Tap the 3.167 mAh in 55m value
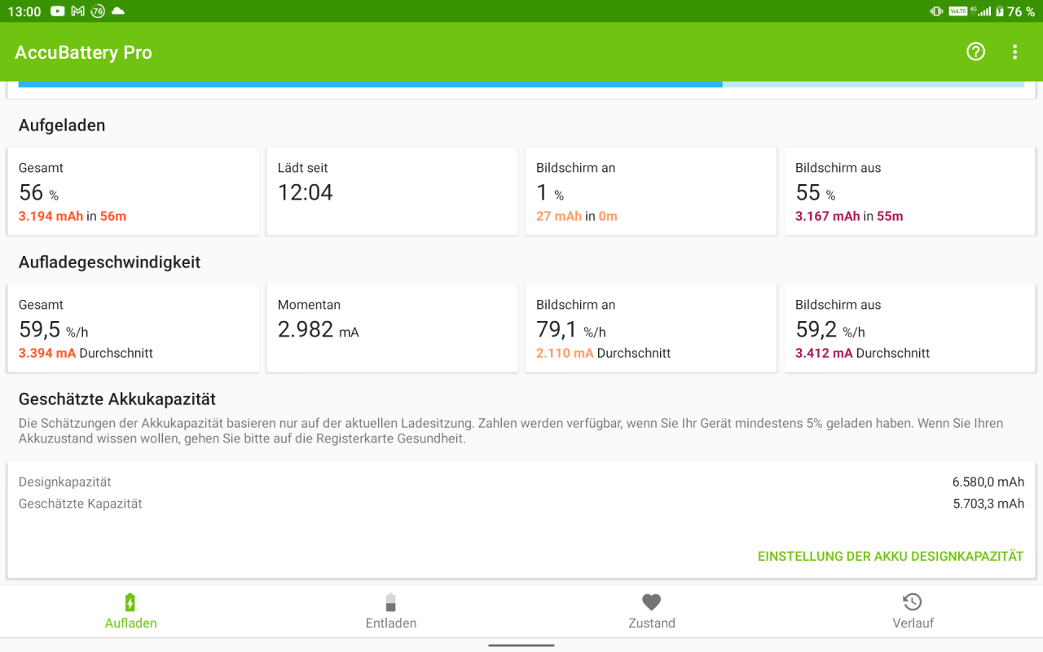1043x652 pixels. pyautogui.click(x=849, y=216)
